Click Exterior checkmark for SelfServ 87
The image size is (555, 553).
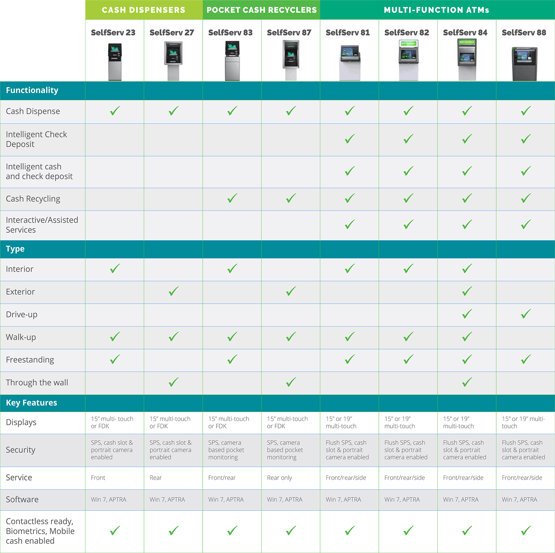click(291, 291)
